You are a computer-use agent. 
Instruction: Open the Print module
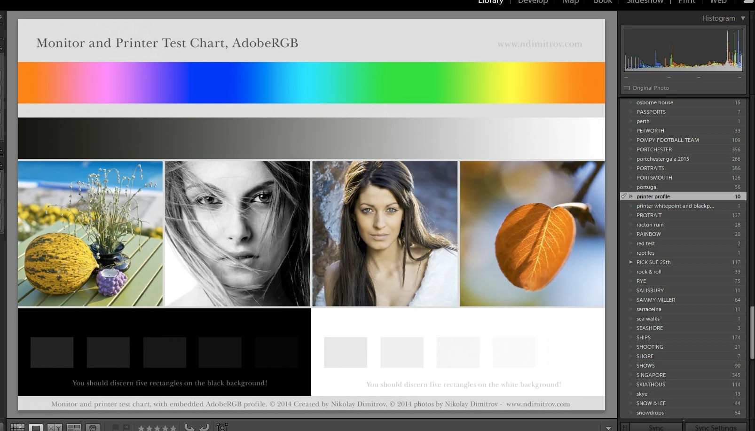pos(686,1)
